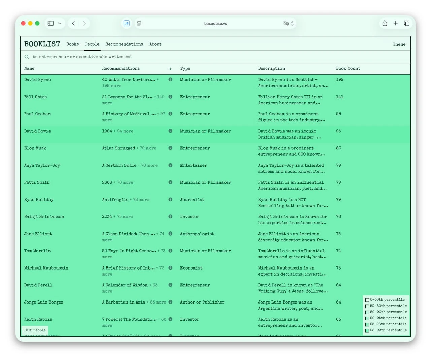Click the Share icon in Safari toolbar
Viewport: 431px width, 357px height.
pyautogui.click(x=385, y=23)
